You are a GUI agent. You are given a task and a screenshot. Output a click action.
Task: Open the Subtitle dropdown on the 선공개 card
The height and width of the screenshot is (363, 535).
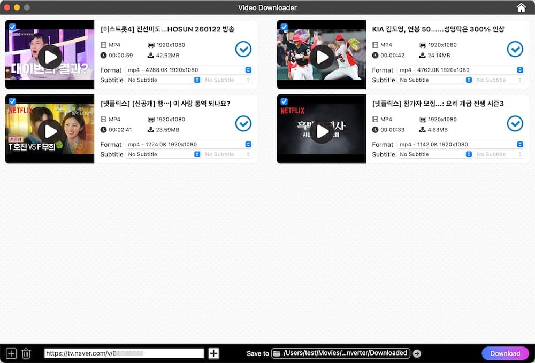coord(163,154)
